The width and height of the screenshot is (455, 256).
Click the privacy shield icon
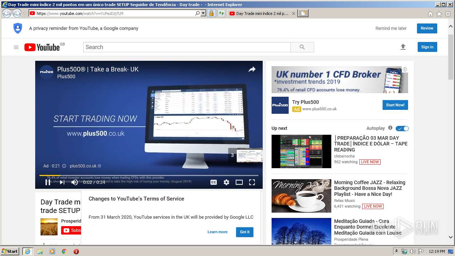[18, 28]
